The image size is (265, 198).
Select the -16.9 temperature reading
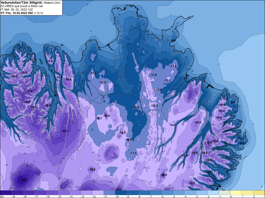pos(27,102)
